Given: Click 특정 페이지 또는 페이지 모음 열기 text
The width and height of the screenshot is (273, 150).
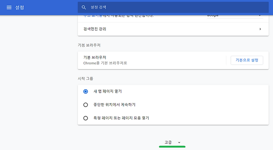Looking at the screenshot, I should coord(121,118).
